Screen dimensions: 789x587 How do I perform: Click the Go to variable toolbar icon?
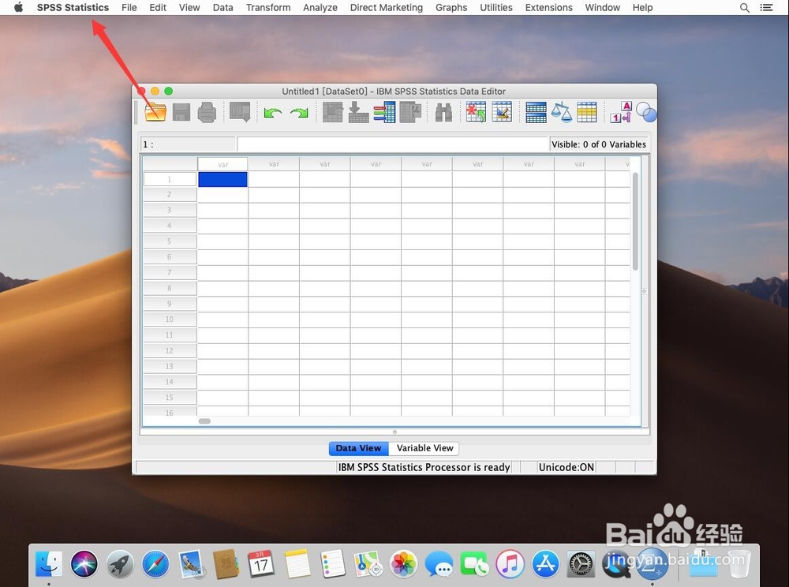coord(358,112)
